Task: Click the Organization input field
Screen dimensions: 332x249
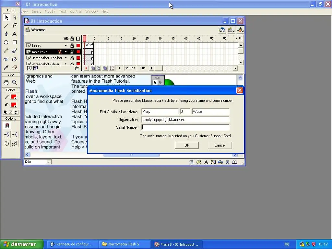Action: coord(185,120)
